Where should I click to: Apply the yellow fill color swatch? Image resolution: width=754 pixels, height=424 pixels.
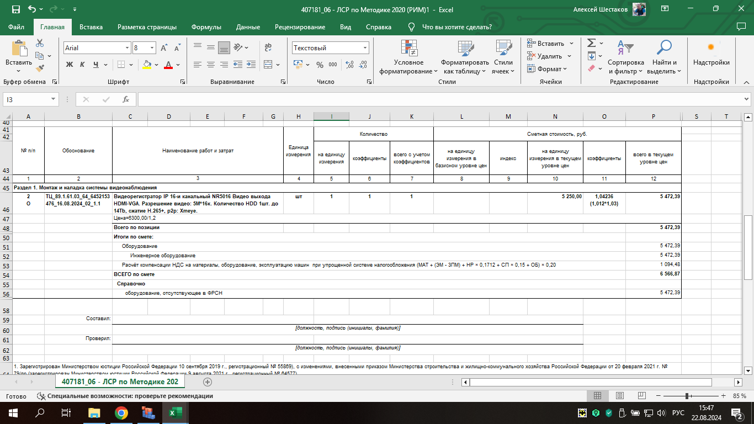(x=146, y=65)
